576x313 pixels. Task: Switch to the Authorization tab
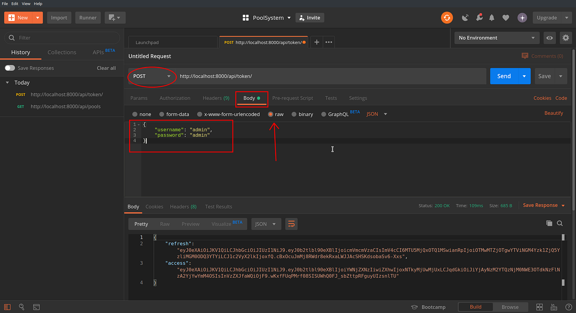click(x=174, y=98)
